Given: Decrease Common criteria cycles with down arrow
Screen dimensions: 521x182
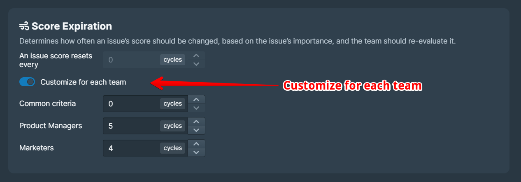Looking at the screenshot, I should click(x=196, y=108).
